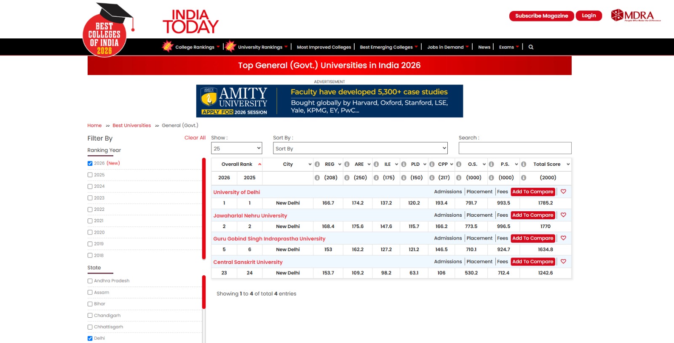
Task: Click the O.S. column sort chevron
Action: [484, 164]
